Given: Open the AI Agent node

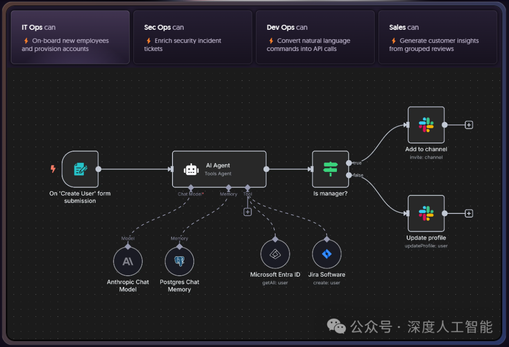Looking at the screenshot, I should [219, 169].
